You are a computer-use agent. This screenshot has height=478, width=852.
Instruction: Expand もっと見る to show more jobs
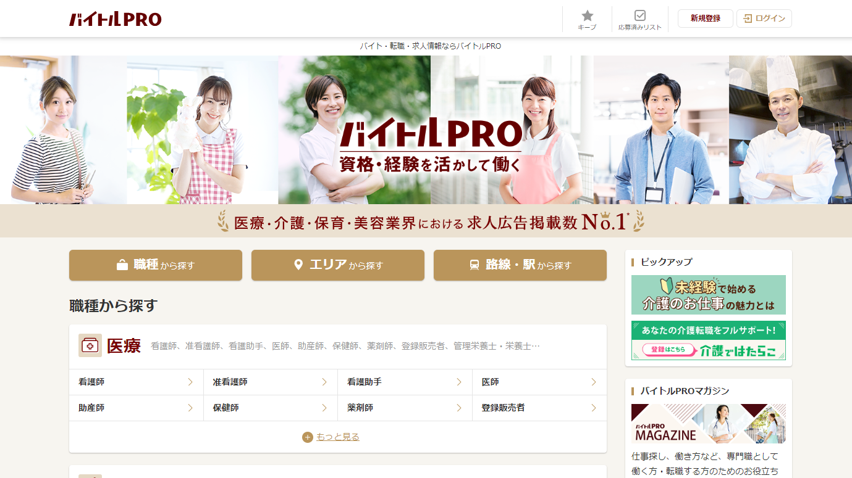337,437
